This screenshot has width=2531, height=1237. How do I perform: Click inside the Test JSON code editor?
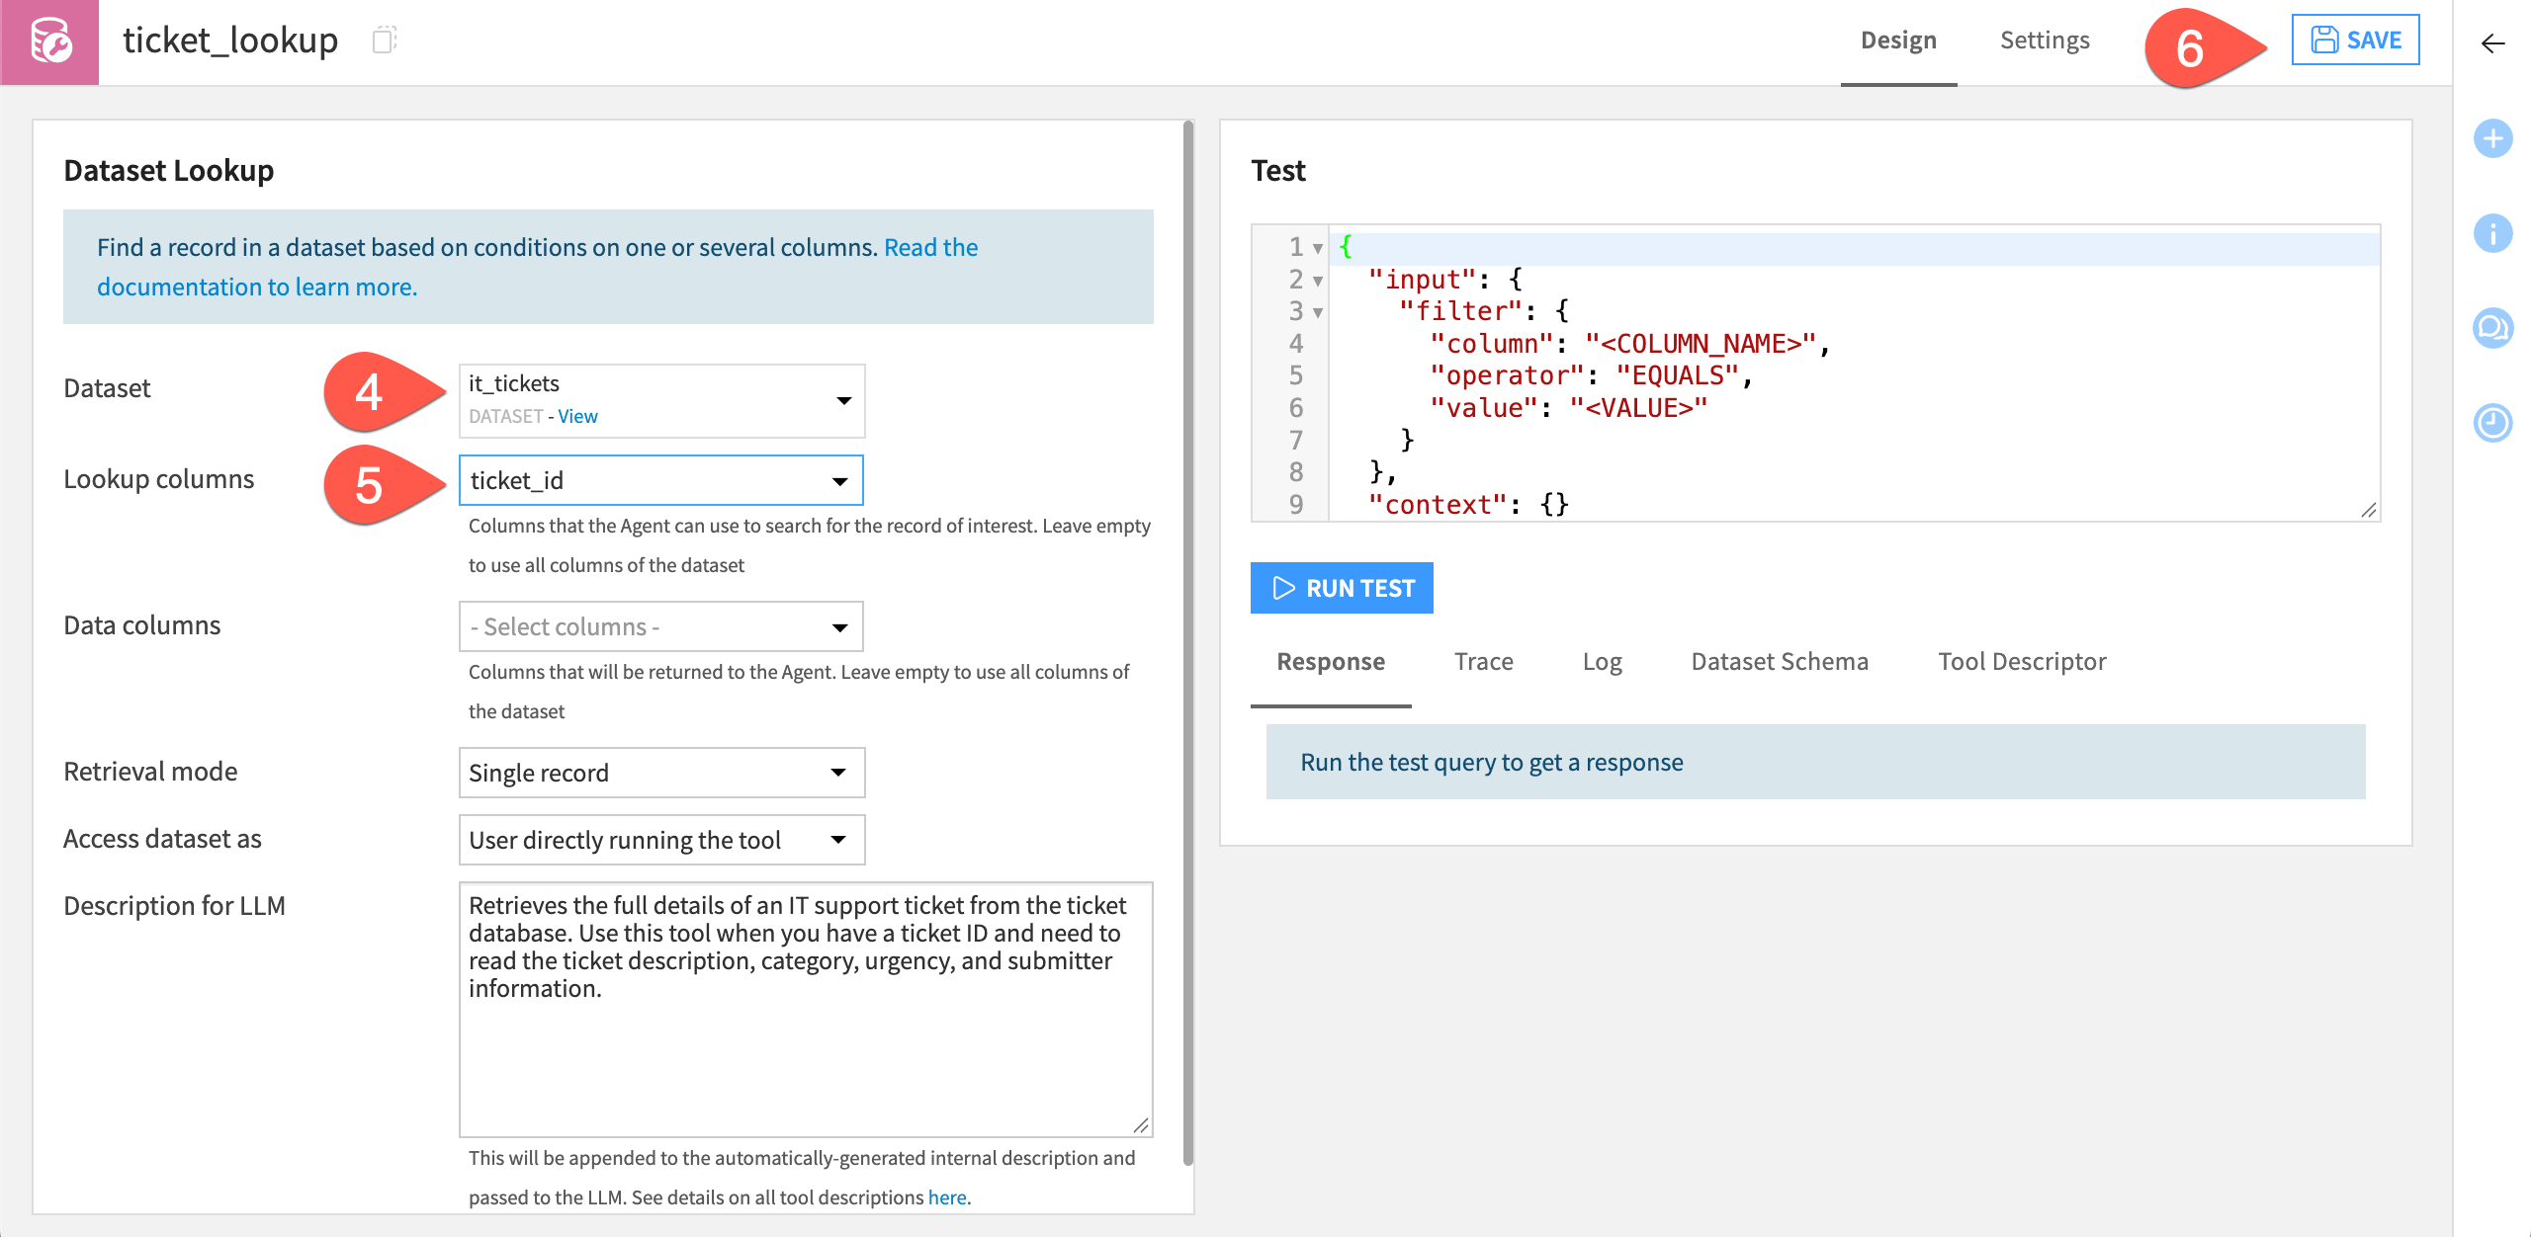(1815, 373)
